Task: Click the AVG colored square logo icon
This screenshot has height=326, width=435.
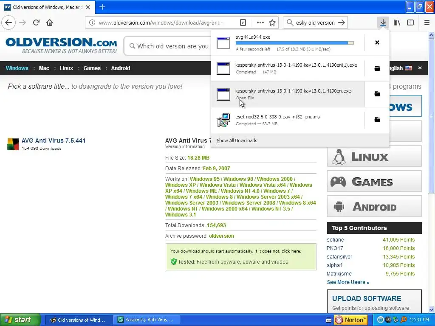Action: tap(13, 144)
